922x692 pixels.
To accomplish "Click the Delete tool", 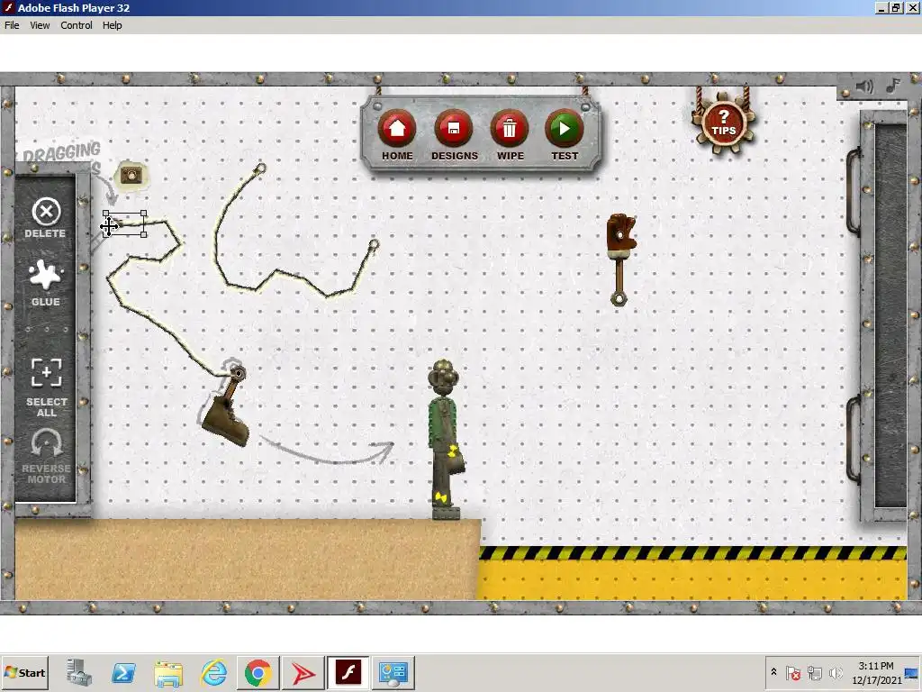I will click(46, 218).
